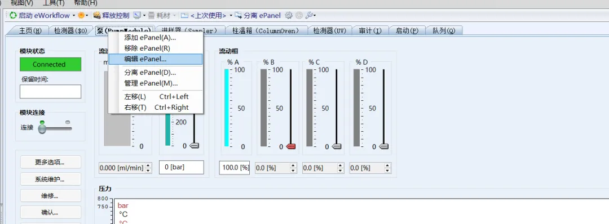The height and width of the screenshot is (224, 609).
Task: Click the 更多选项... button
Action: pyautogui.click(x=50, y=163)
